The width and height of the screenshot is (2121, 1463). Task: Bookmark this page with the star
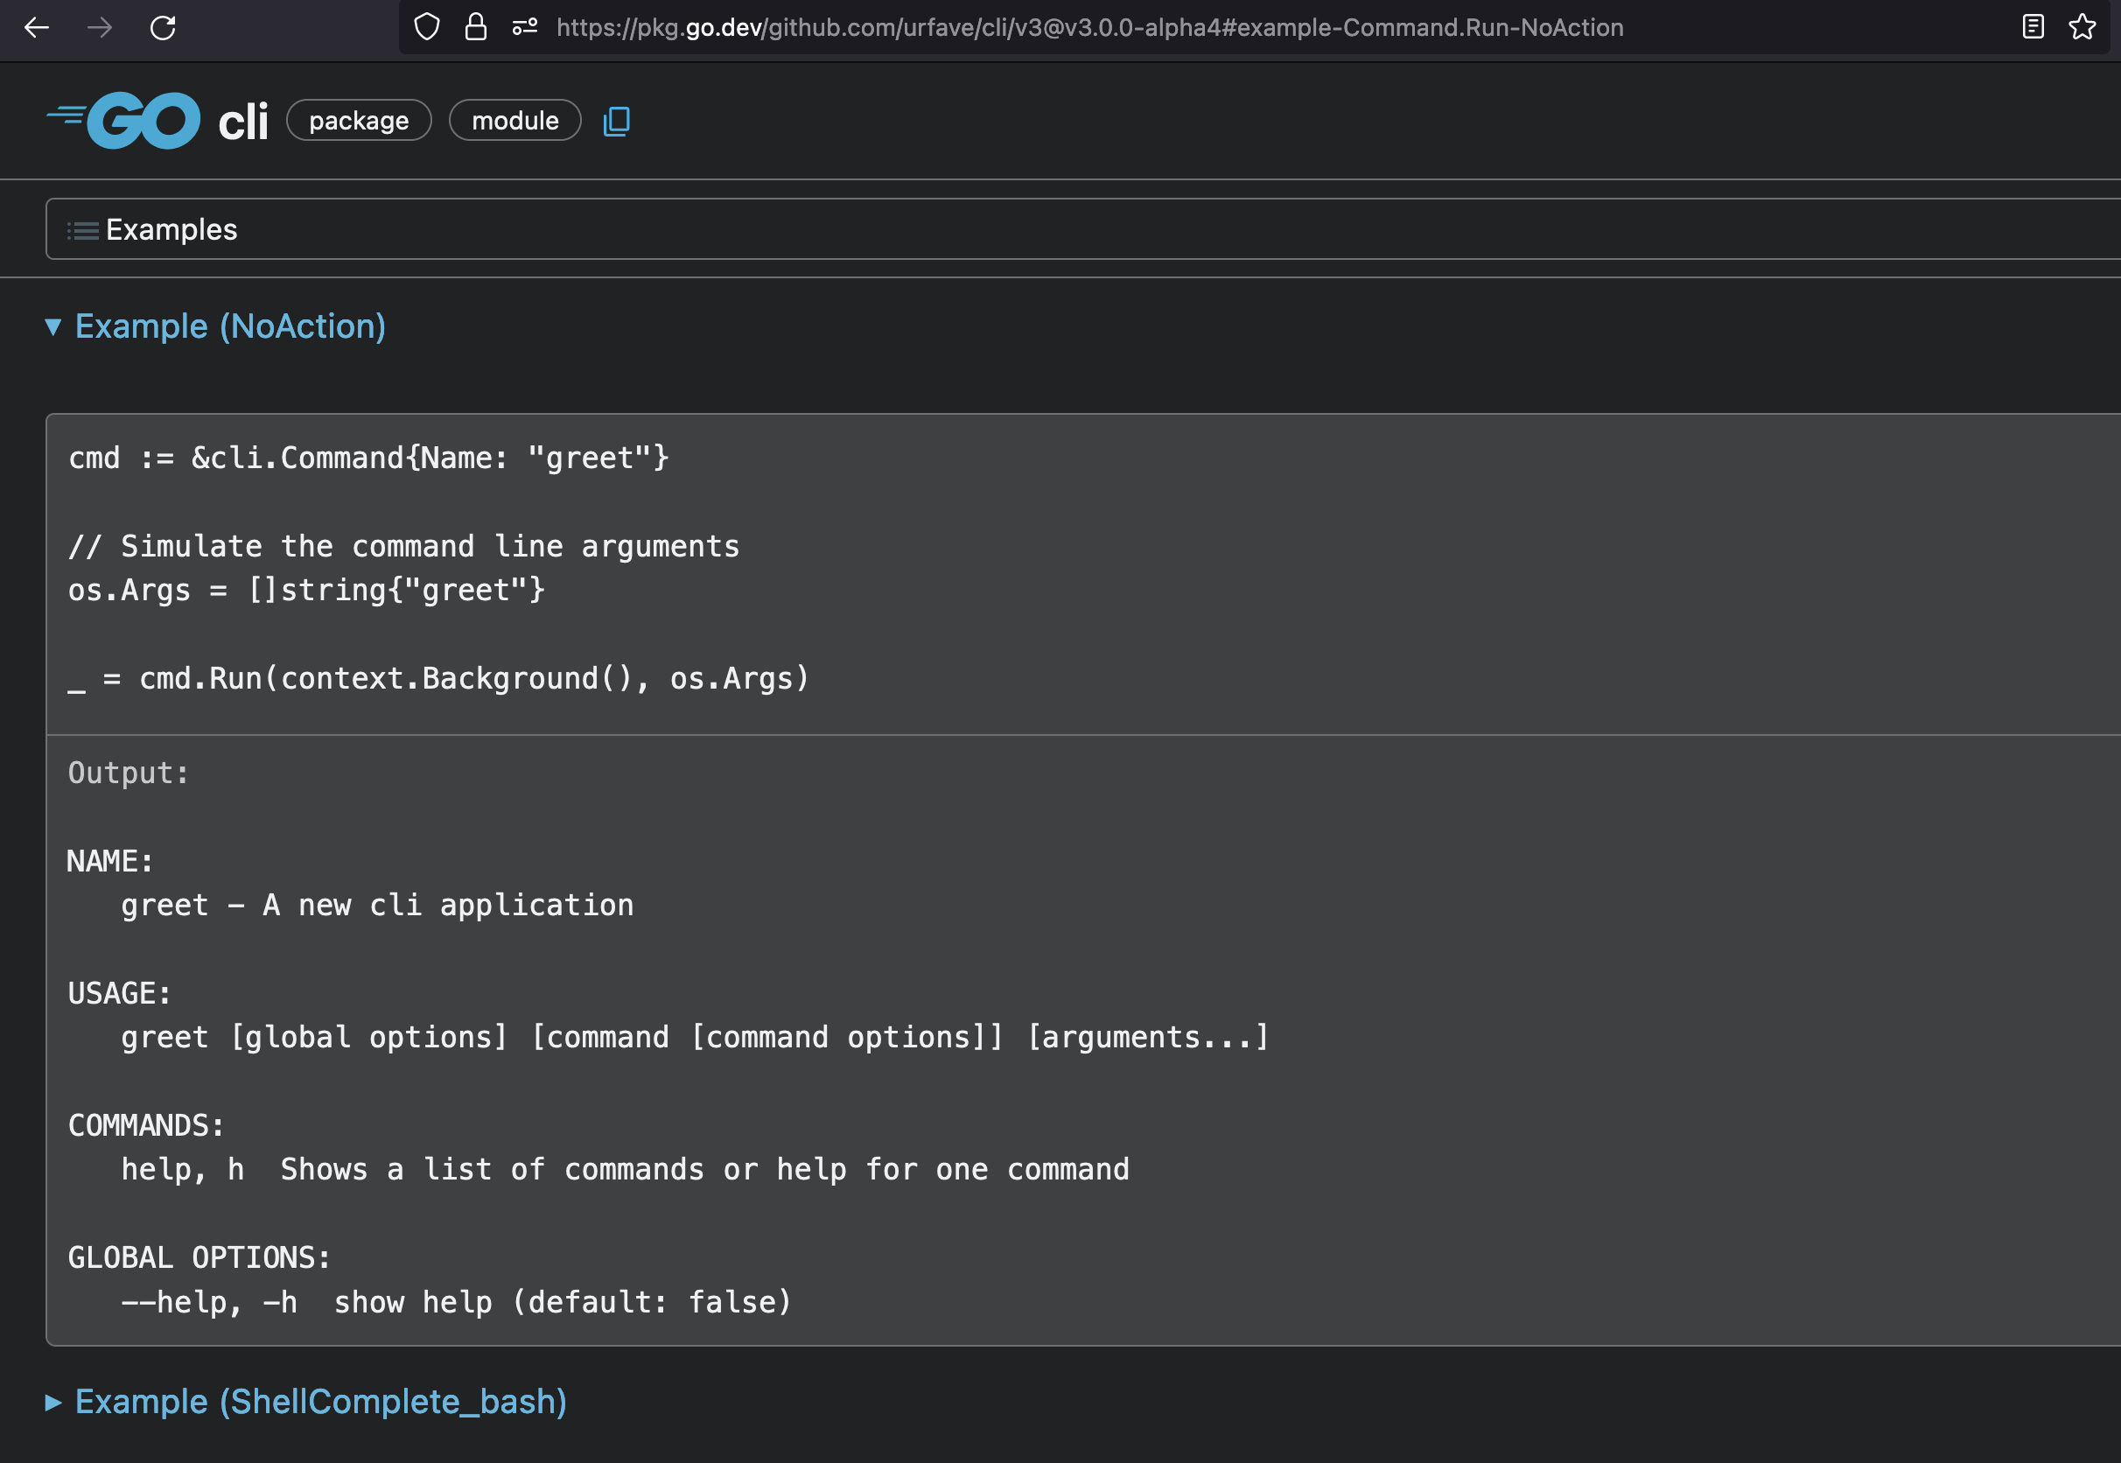(x=2083, y=27)
